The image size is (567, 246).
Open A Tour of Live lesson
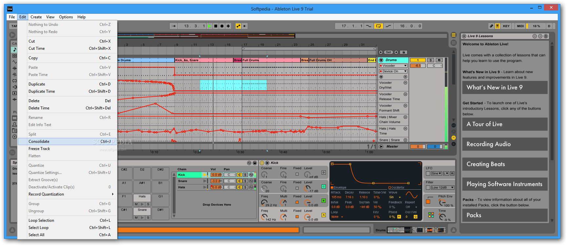click(505, 124)
